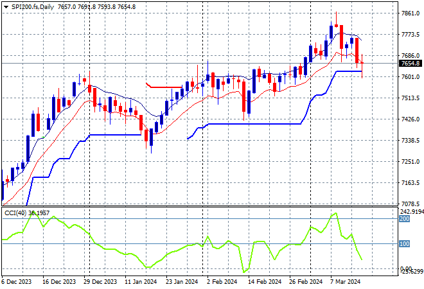Viewport: 424px width, 289px height.
Task: Click the 7078.5 price scale label
Action: (409, 204)
